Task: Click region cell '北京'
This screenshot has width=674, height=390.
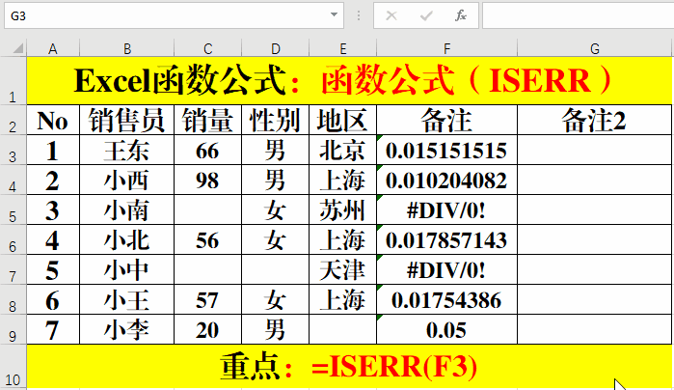Action: 342,150
